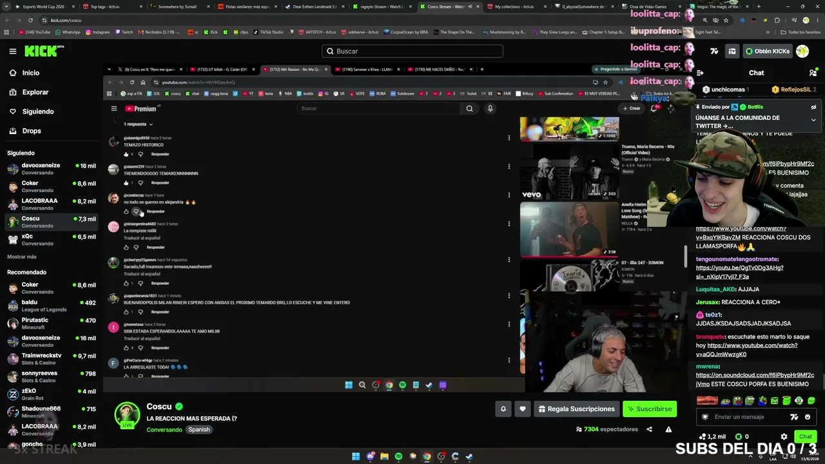Like the TEMAZO HISTORICO comment

click(x=126, y=154)
